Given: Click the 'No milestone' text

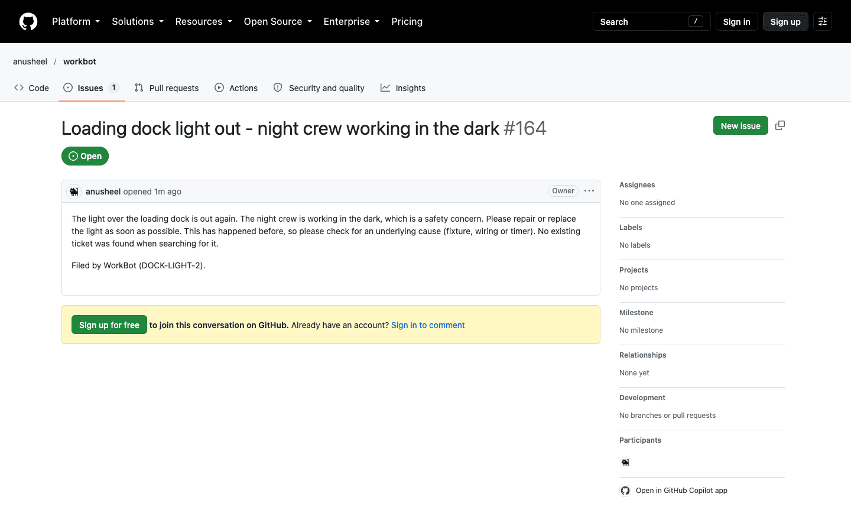Looking at the screenshot, I should pos(641,330).
